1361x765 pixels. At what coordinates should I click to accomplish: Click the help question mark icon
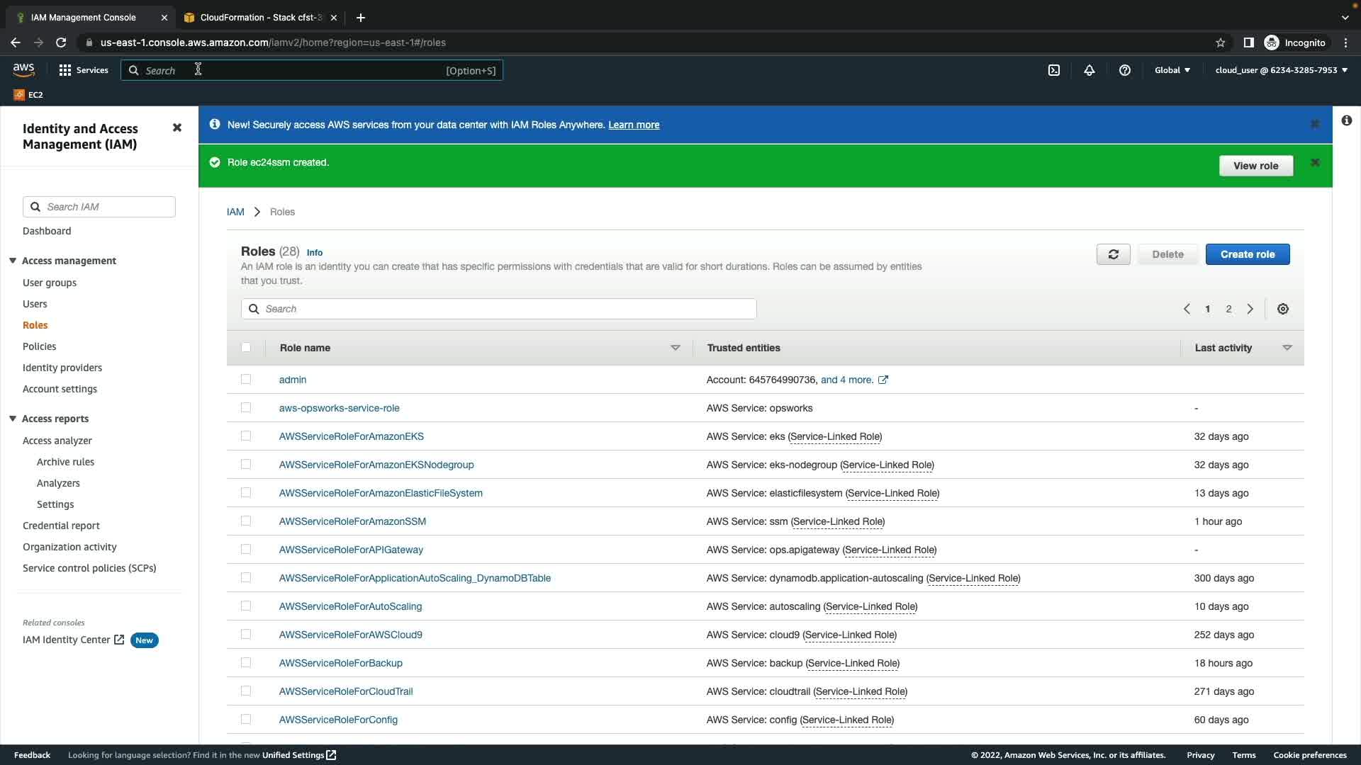point(1125,70)
